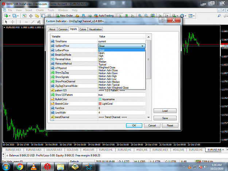Click the BullishColor Aquamarine swatch
Viewport: 228px width, 171px height.
(x=100, y=99)
